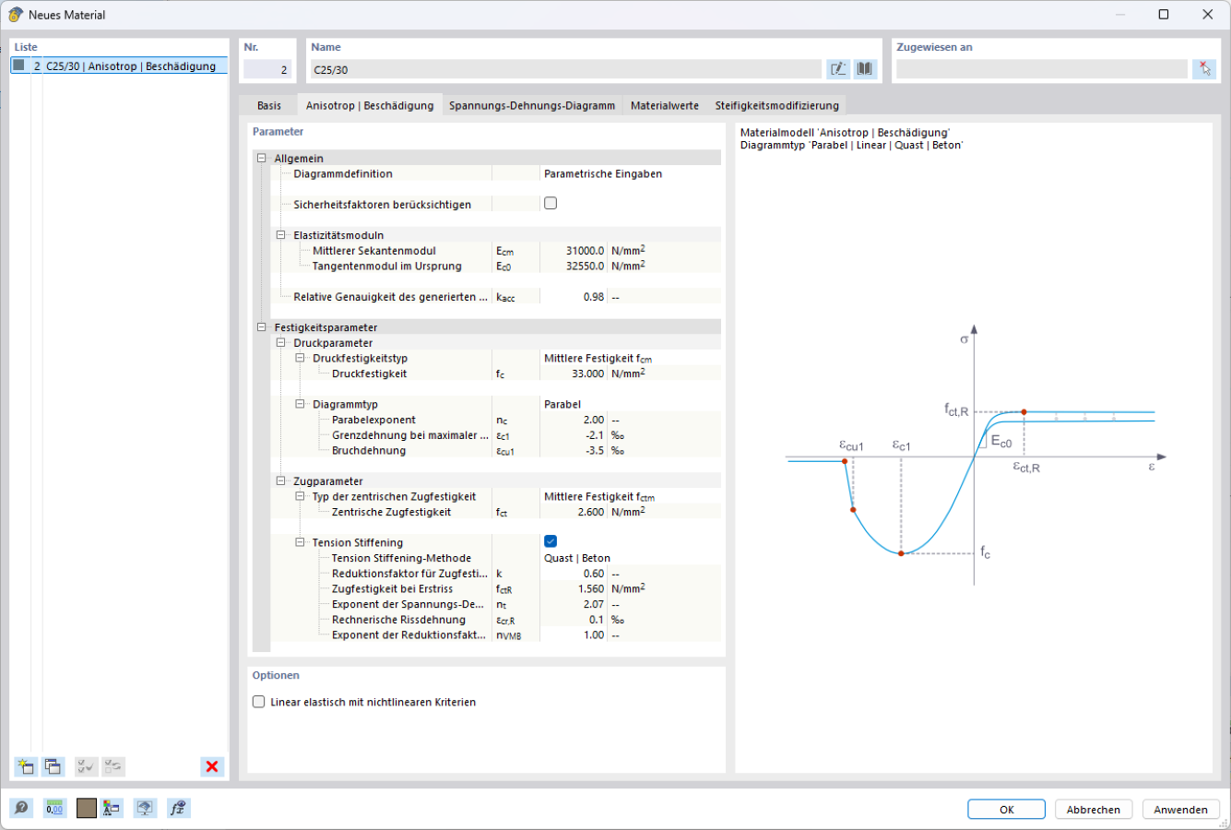
Task: Open the material library book icon
Action: 864,69
